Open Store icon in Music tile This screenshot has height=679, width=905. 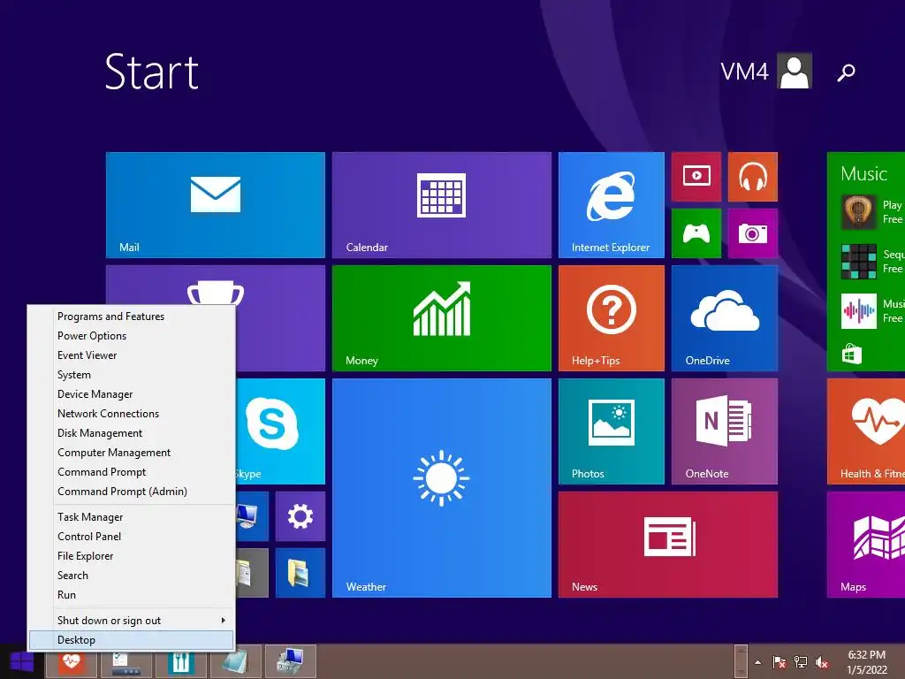click(851, 354)
